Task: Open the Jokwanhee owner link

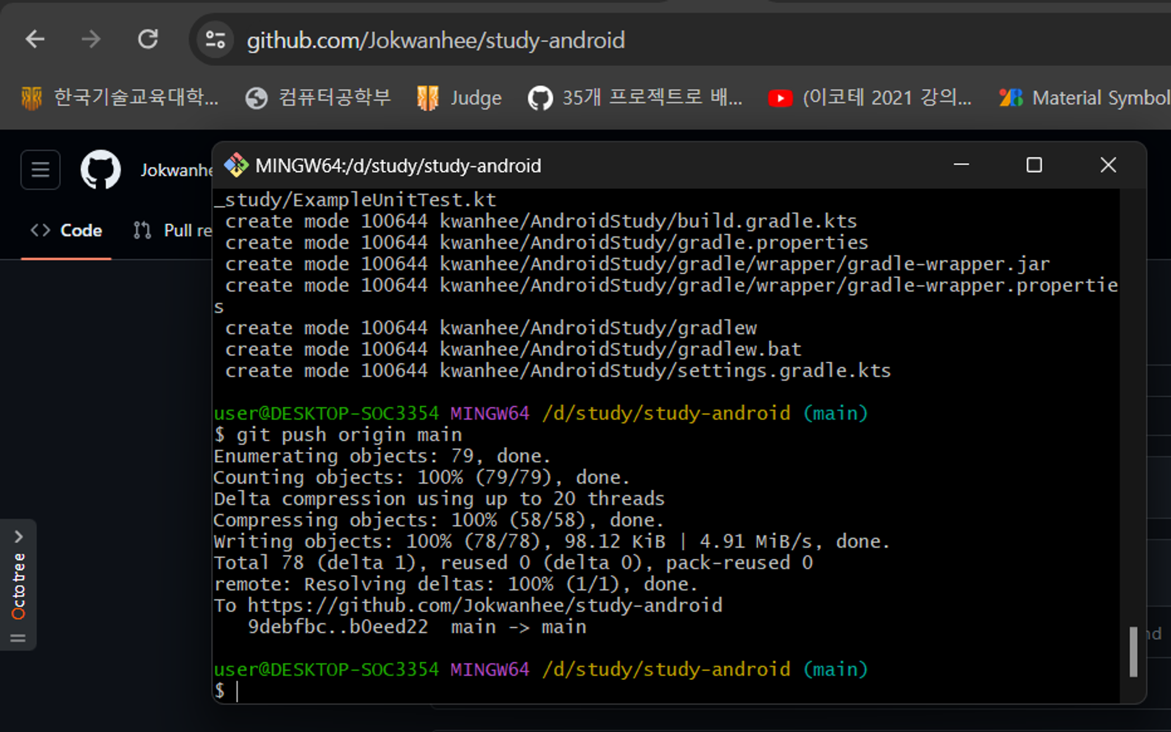Action: (x=176, y=170)
